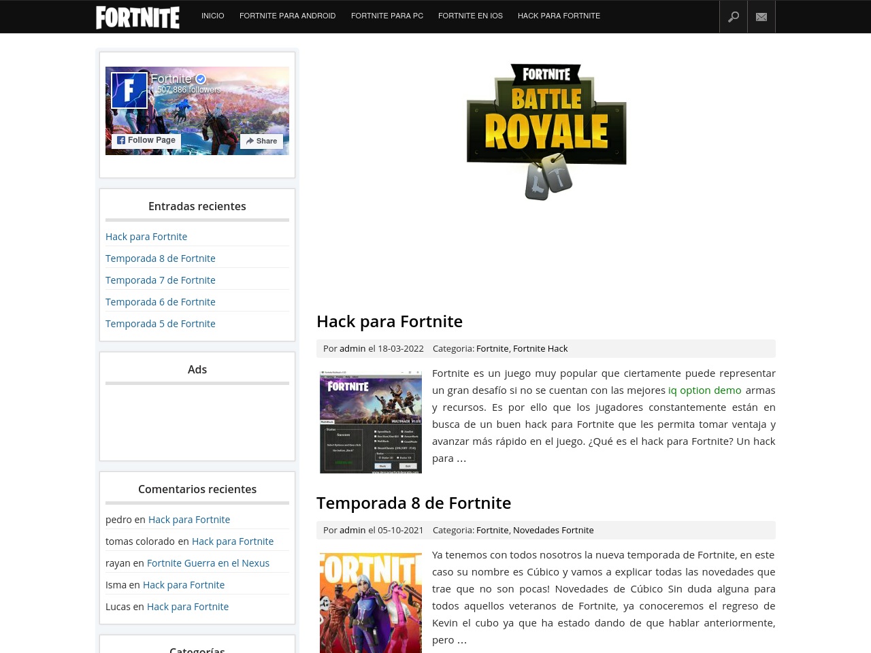Open recent entry Temporada 5 de Fortnite

pos(161,324)
